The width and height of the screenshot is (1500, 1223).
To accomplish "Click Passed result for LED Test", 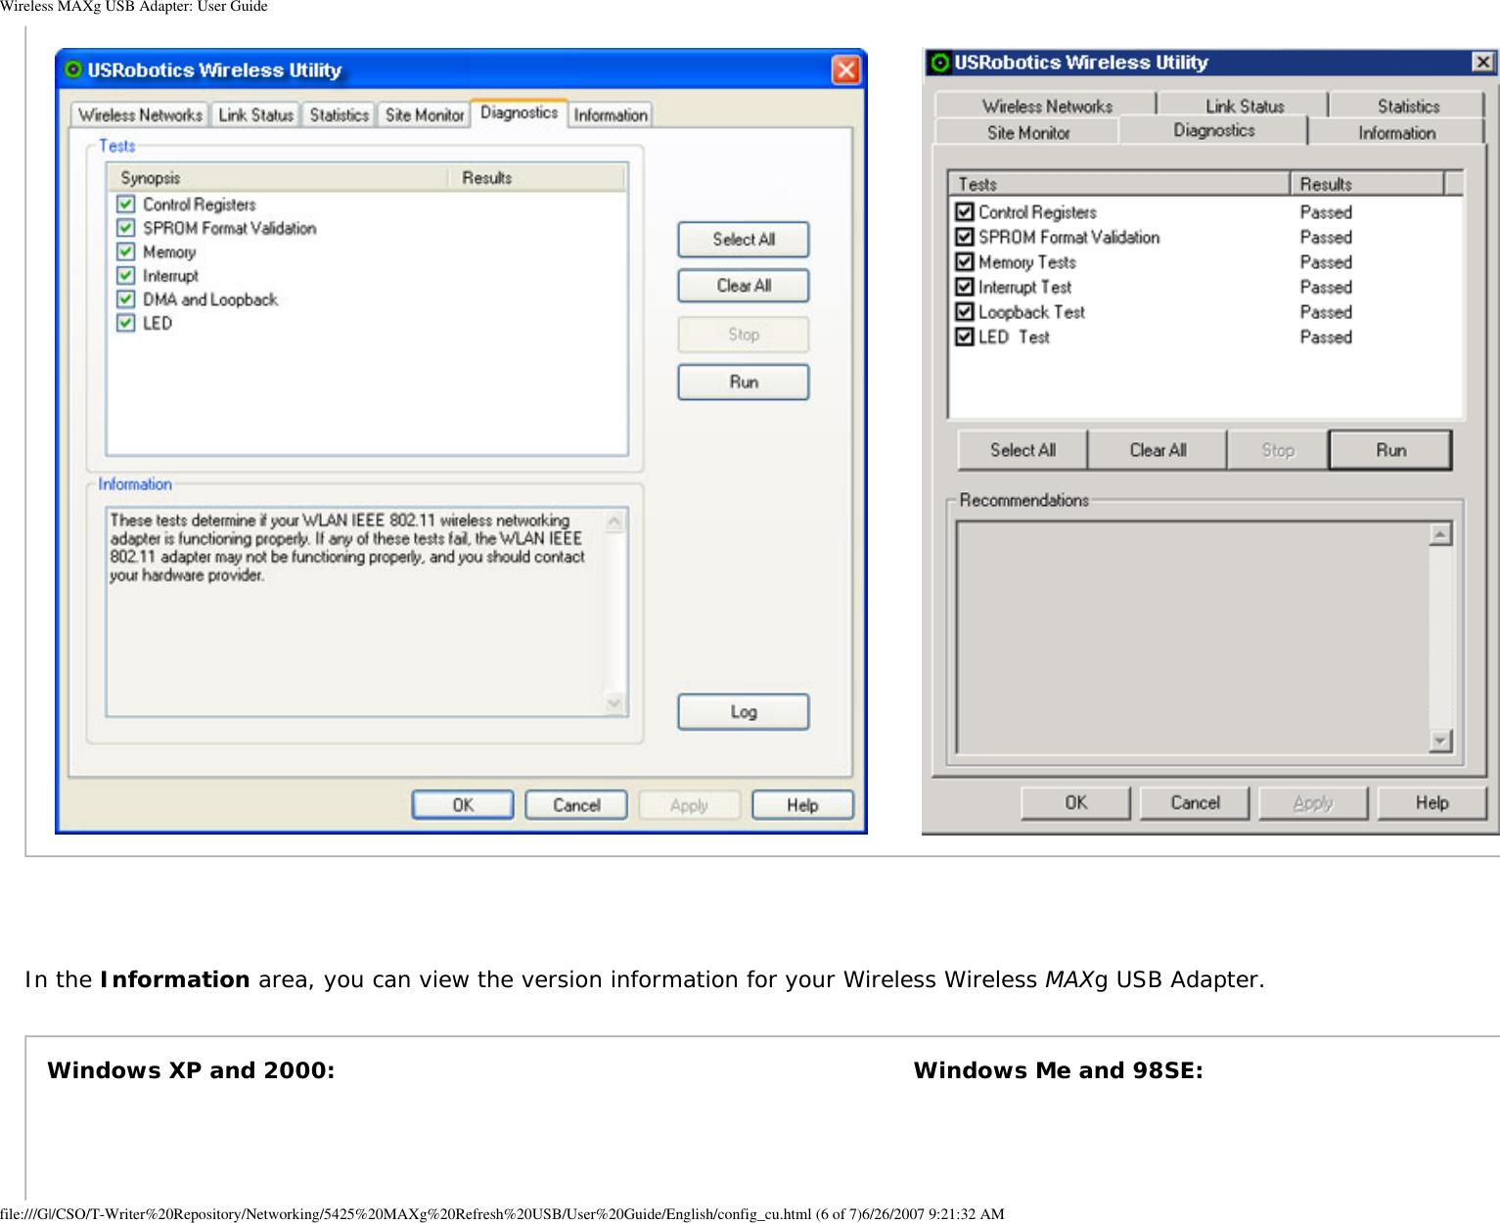I will [x=1326, y=337].
